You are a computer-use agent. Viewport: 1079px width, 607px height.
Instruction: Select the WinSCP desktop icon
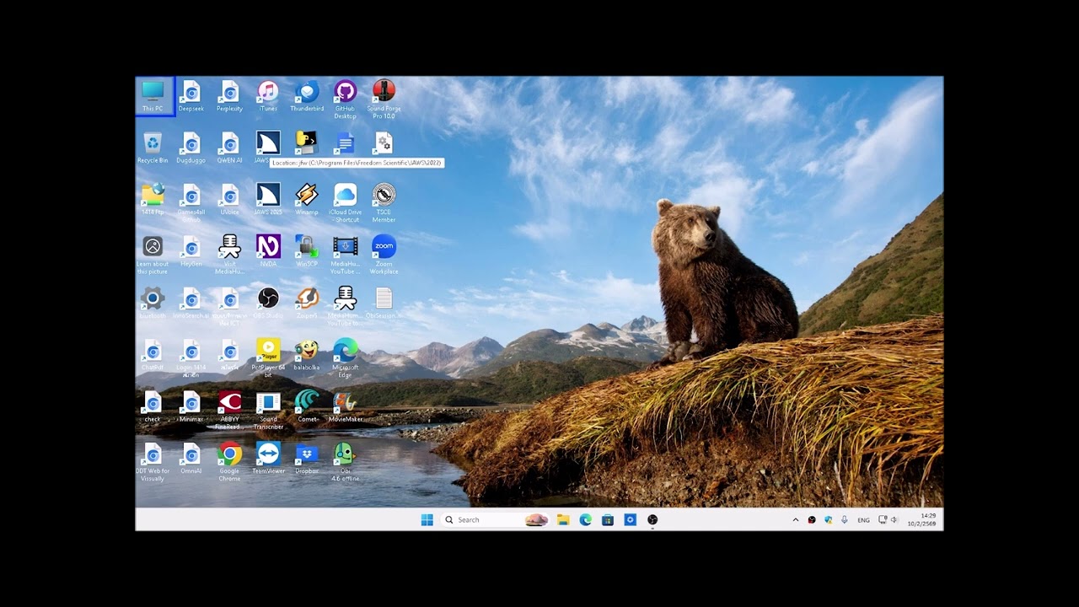pyautogui.click(x=307, y=251)
